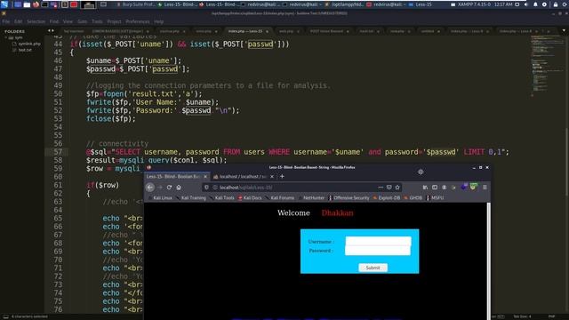Viewport: 569px width, 320px height.
Task: Open the Selection menu in Sublime Text
Action: click(36, 21)
